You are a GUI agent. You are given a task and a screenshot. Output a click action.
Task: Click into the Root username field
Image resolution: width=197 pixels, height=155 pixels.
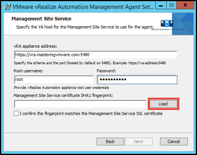[54, 80]
